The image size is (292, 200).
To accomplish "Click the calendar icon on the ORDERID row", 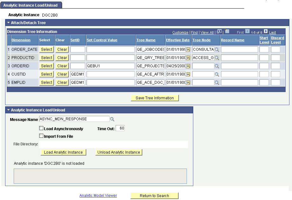I will (188, 66).
